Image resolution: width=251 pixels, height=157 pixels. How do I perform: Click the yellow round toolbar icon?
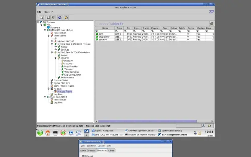point(66,18)
